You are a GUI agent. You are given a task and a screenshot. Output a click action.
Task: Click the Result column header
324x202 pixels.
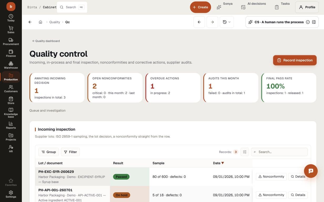(x=118, y=163)
